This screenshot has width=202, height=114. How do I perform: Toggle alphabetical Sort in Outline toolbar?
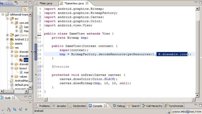pyautogui.click(x=9, y=110)
